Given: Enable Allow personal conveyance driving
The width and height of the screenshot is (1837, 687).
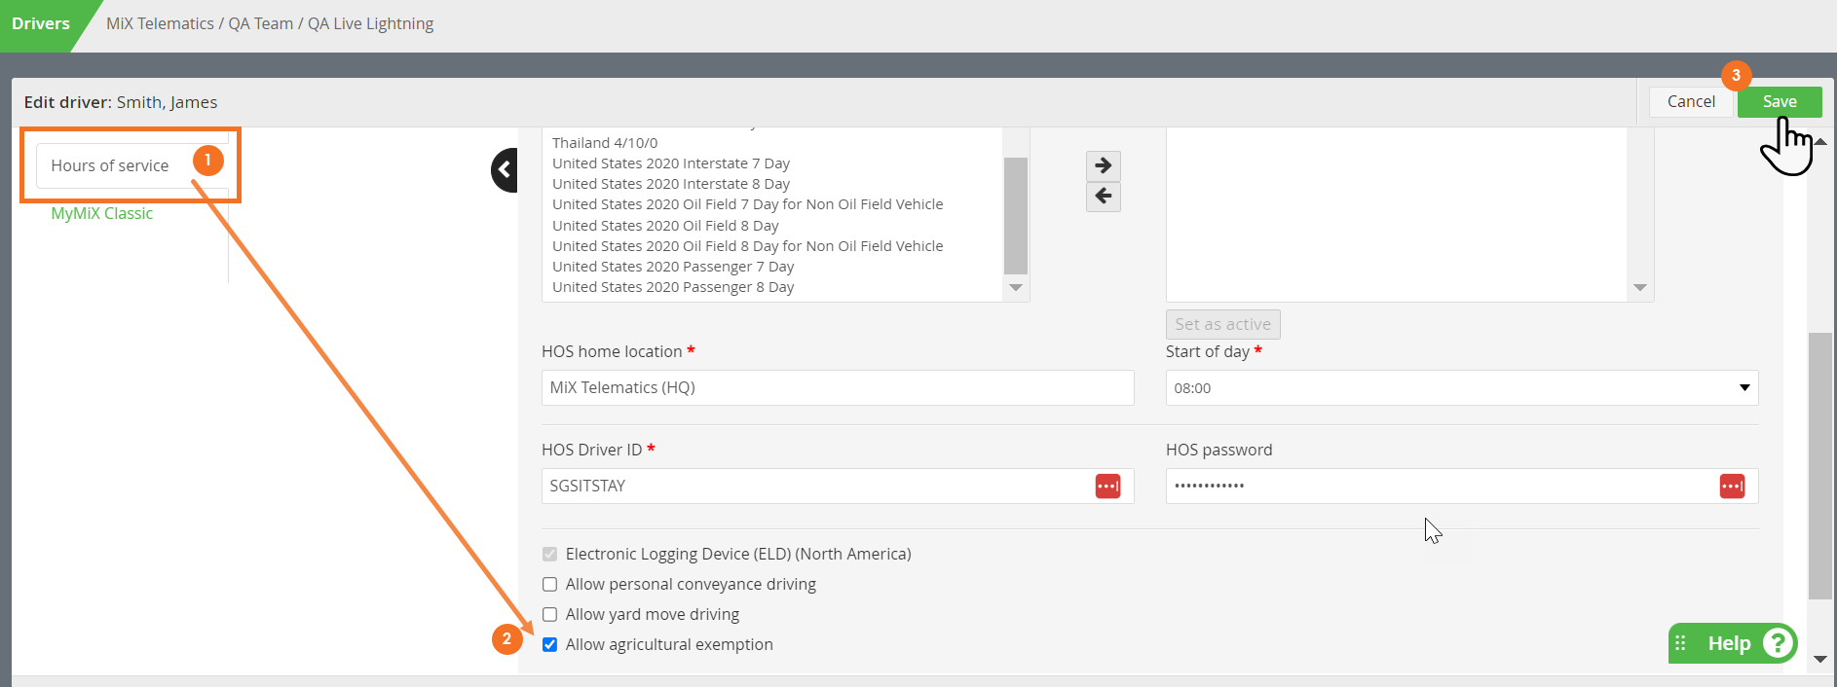Looking at the screenshot, I should coord(550,584).
